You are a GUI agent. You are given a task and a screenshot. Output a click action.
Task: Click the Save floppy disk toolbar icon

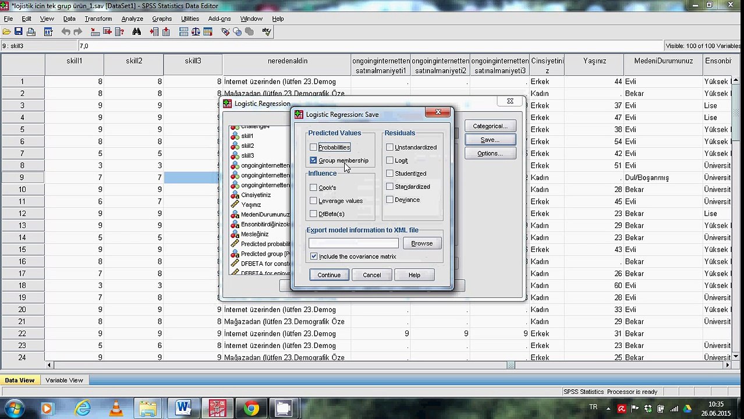click(x=19, y=32)
